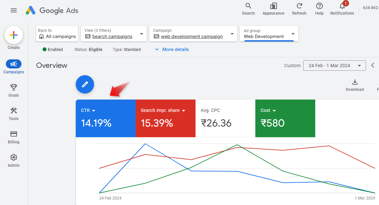Expand the Ad group dropdown
This screenshot has width=379, height=205.
click(x=269, y=34)
